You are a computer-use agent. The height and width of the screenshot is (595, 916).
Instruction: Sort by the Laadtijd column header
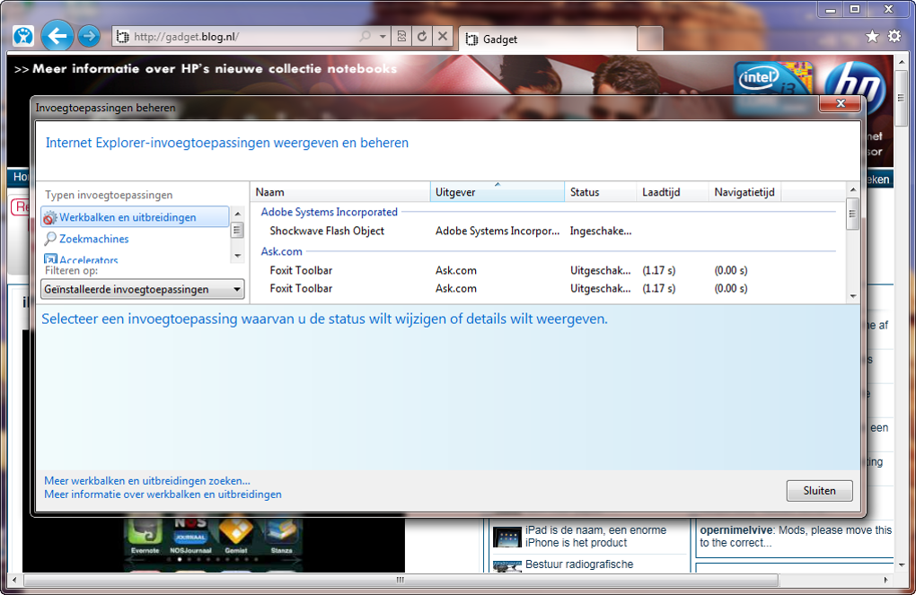[x=673, y=192]
